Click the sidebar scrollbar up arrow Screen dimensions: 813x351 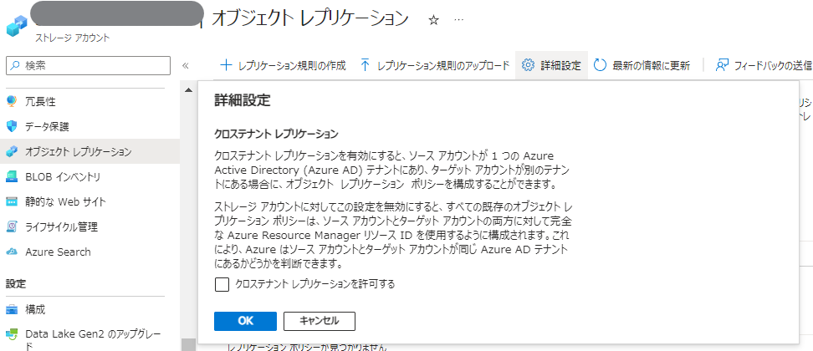[189, 90]
